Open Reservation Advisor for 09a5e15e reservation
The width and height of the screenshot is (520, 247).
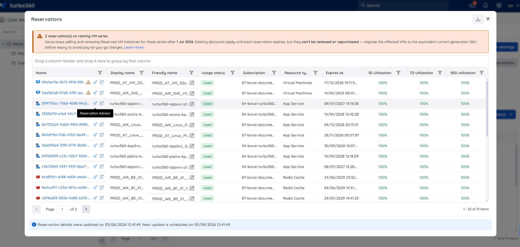point(95,82)
